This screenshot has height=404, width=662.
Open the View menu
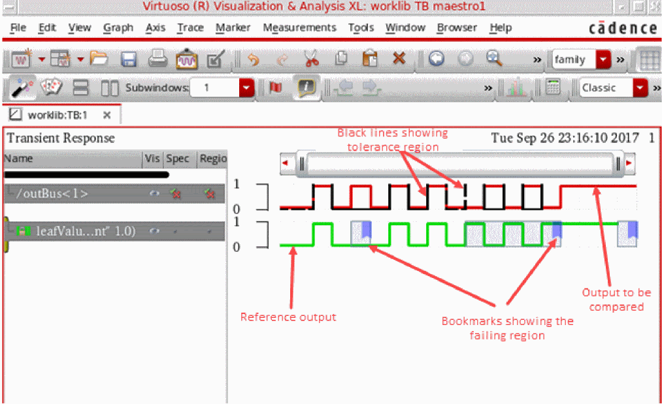(79, 27)
